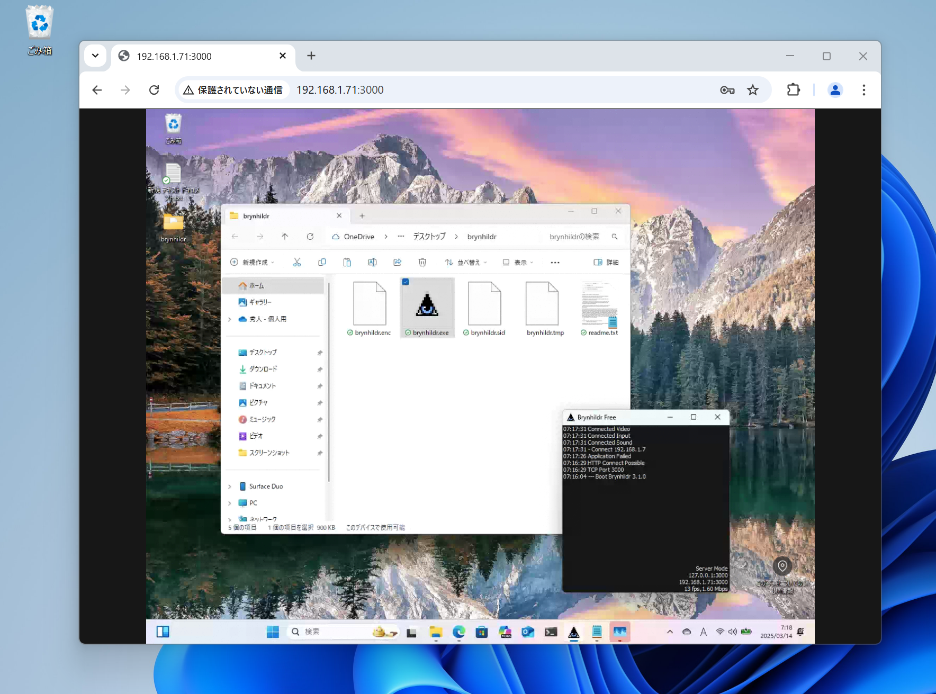Open the Share icon in the toolbar

397,262
